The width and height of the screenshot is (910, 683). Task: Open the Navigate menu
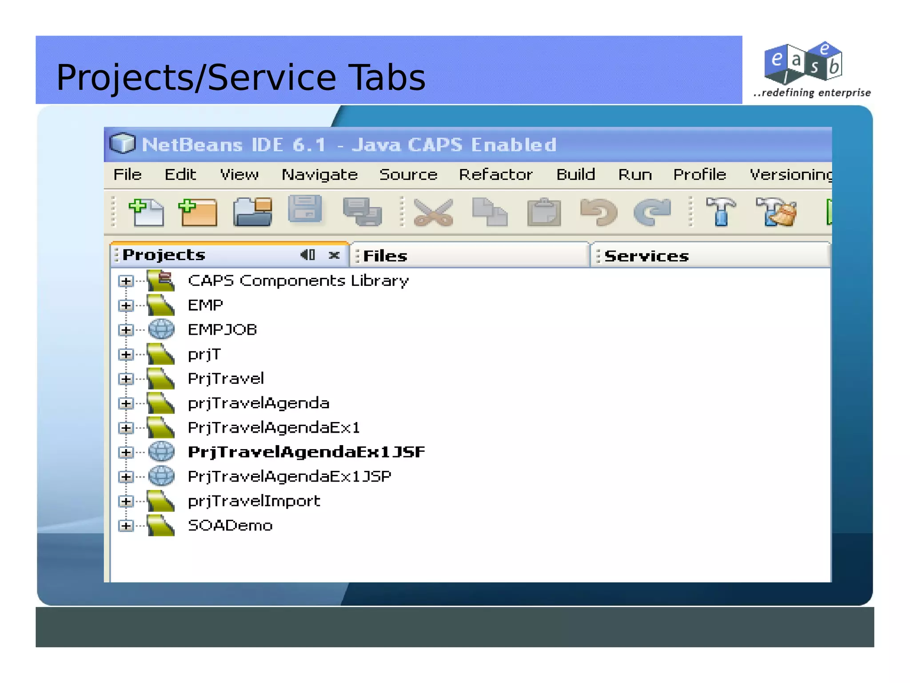pyautogui.click(x=319, y=175)
